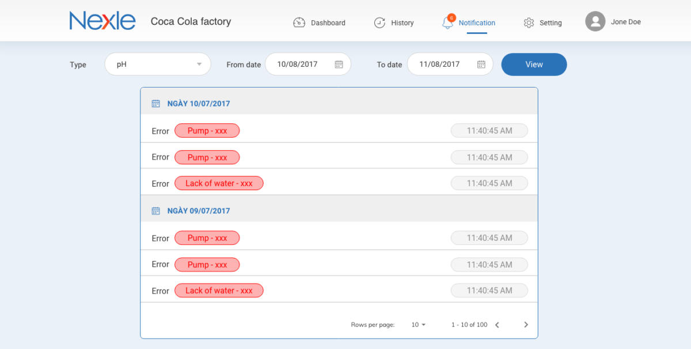691x349 pixels.
Task: Go to previous page of notifications
Action: coord(497,325)
